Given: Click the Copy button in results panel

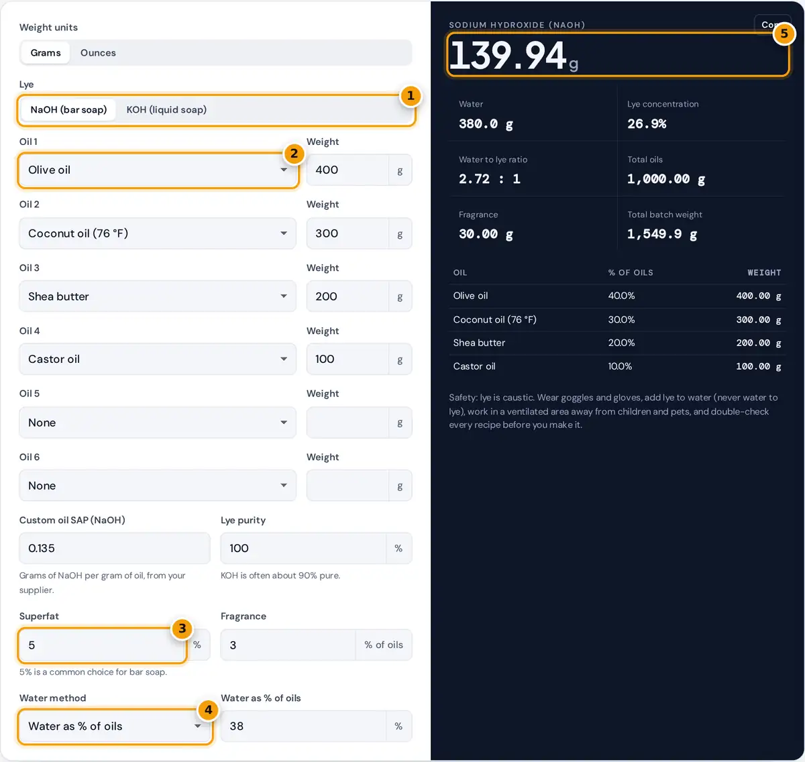Looking at the screenshot, I should (x=772, y=24).
